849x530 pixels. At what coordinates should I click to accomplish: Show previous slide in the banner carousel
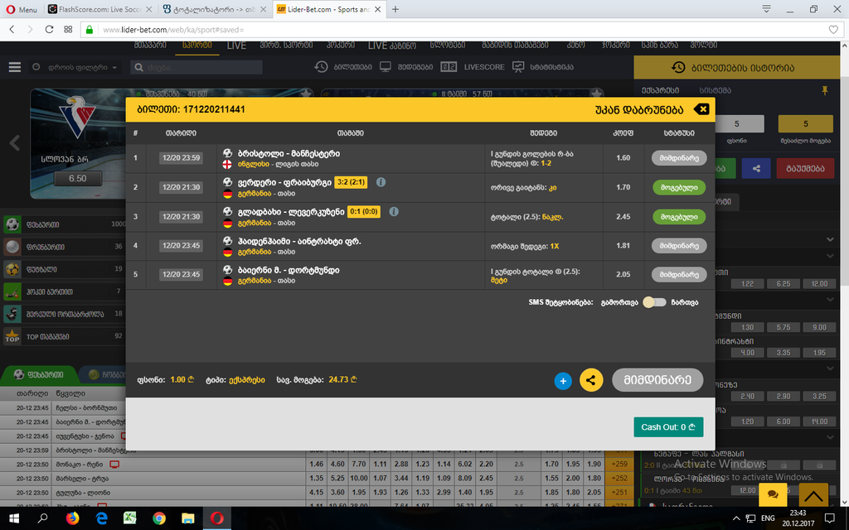[15, 143]
